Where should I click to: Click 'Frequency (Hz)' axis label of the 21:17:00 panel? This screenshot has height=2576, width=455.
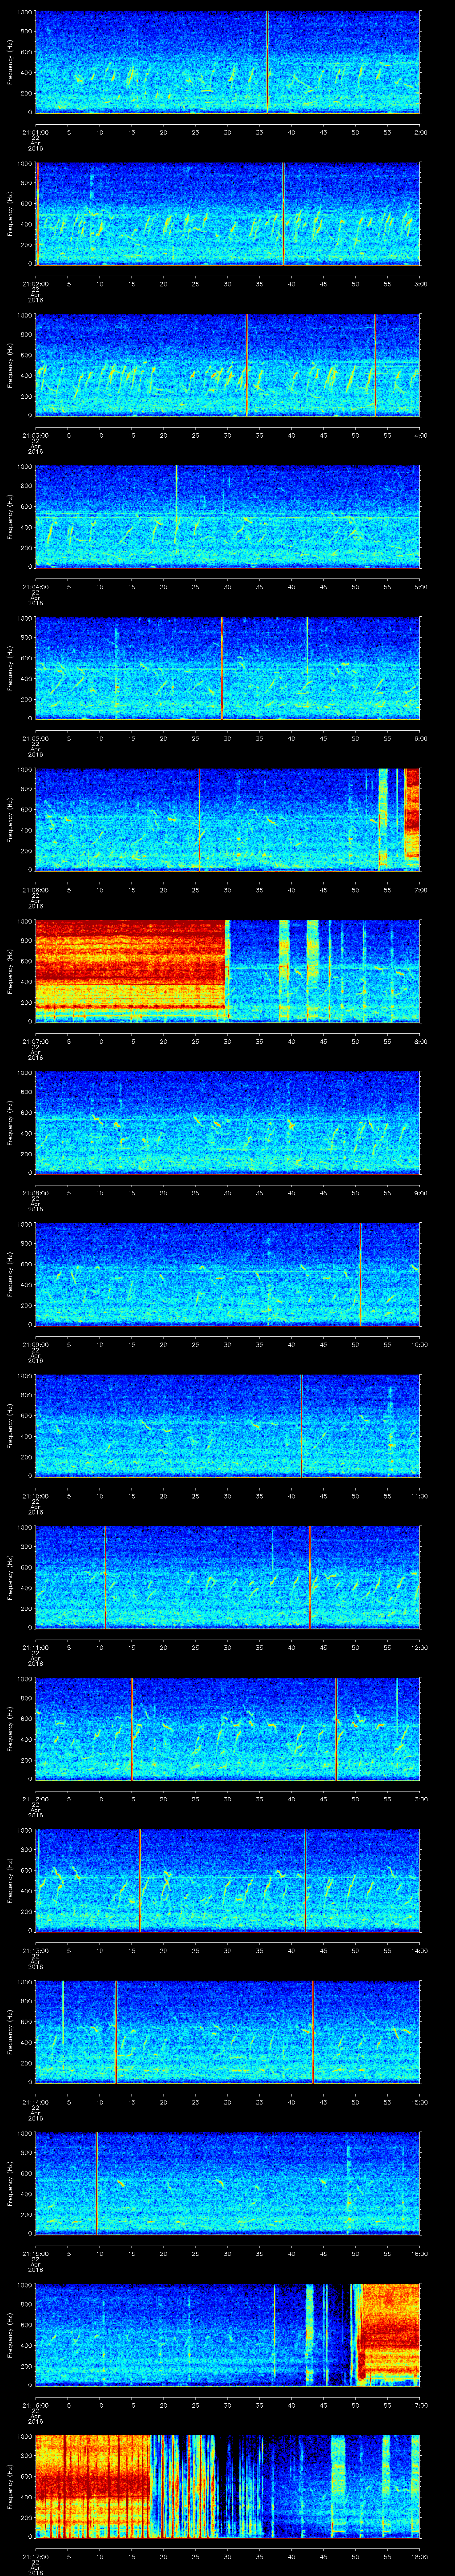point(10,2486)
